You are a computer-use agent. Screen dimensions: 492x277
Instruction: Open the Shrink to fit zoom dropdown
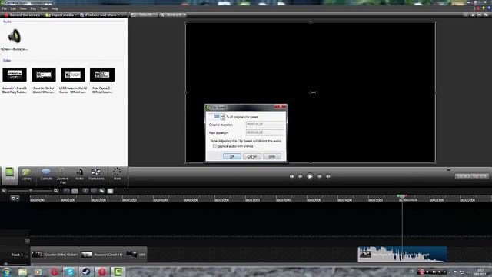click(x=173, y=15)
